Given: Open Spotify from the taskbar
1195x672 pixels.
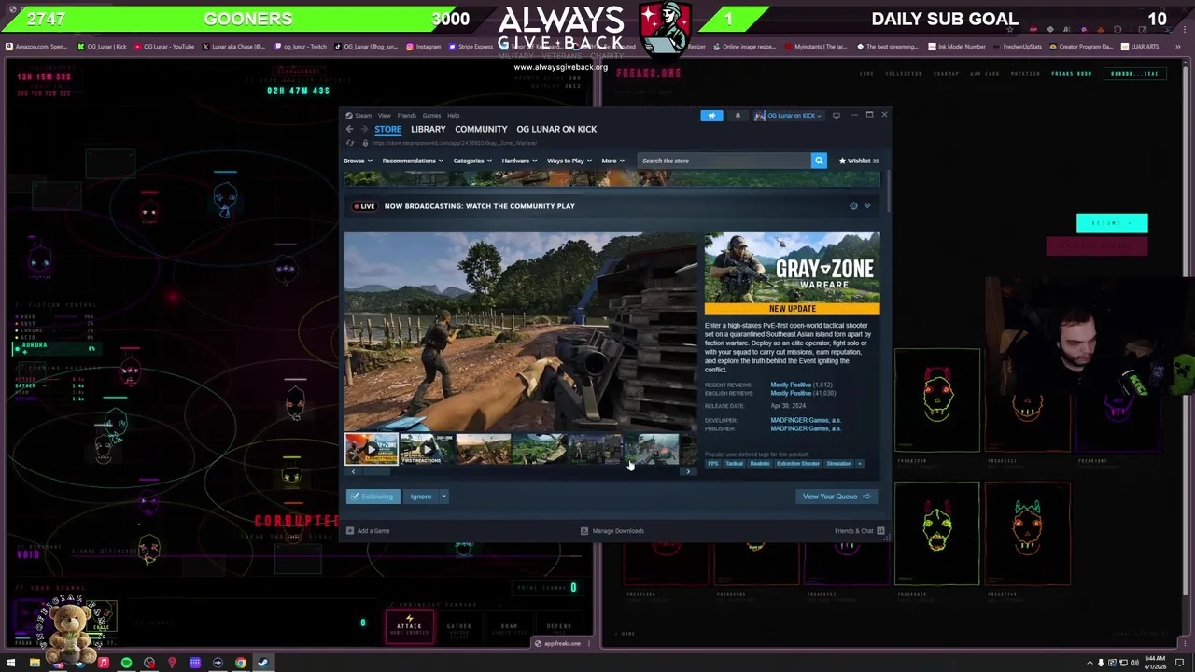Looking at the screenshot, I should point(126,663).
